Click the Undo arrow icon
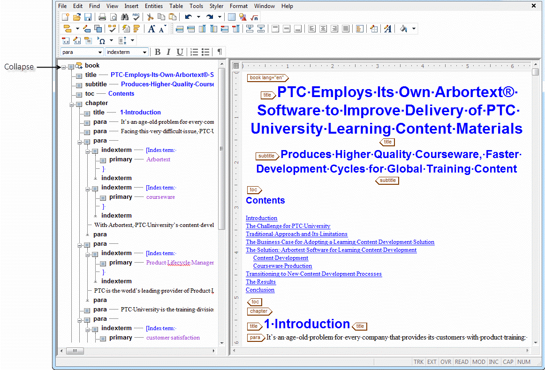The image size is (545, 370). (189, 17)
